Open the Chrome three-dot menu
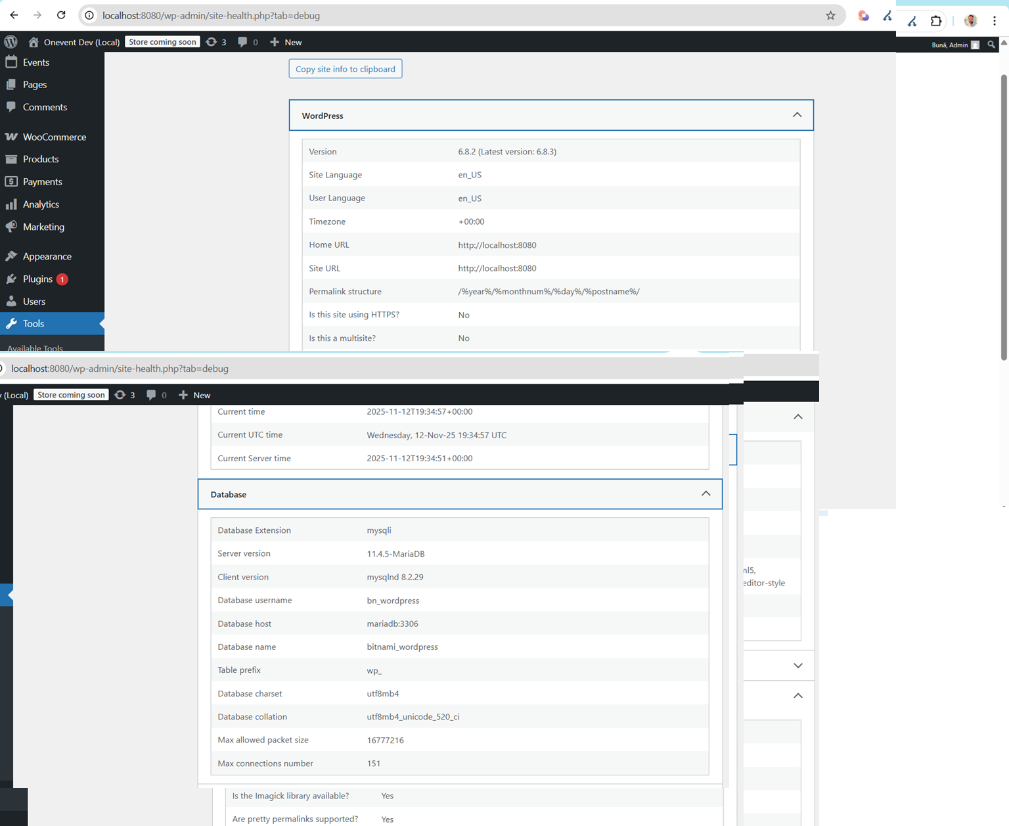The width and height of the screenshot is (1009, 826). [995, 21]
